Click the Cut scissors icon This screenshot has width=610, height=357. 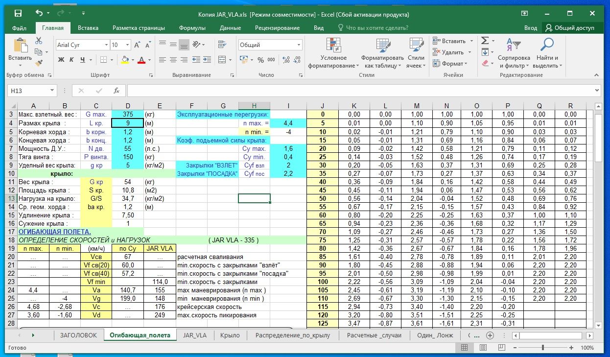[39, 41]
